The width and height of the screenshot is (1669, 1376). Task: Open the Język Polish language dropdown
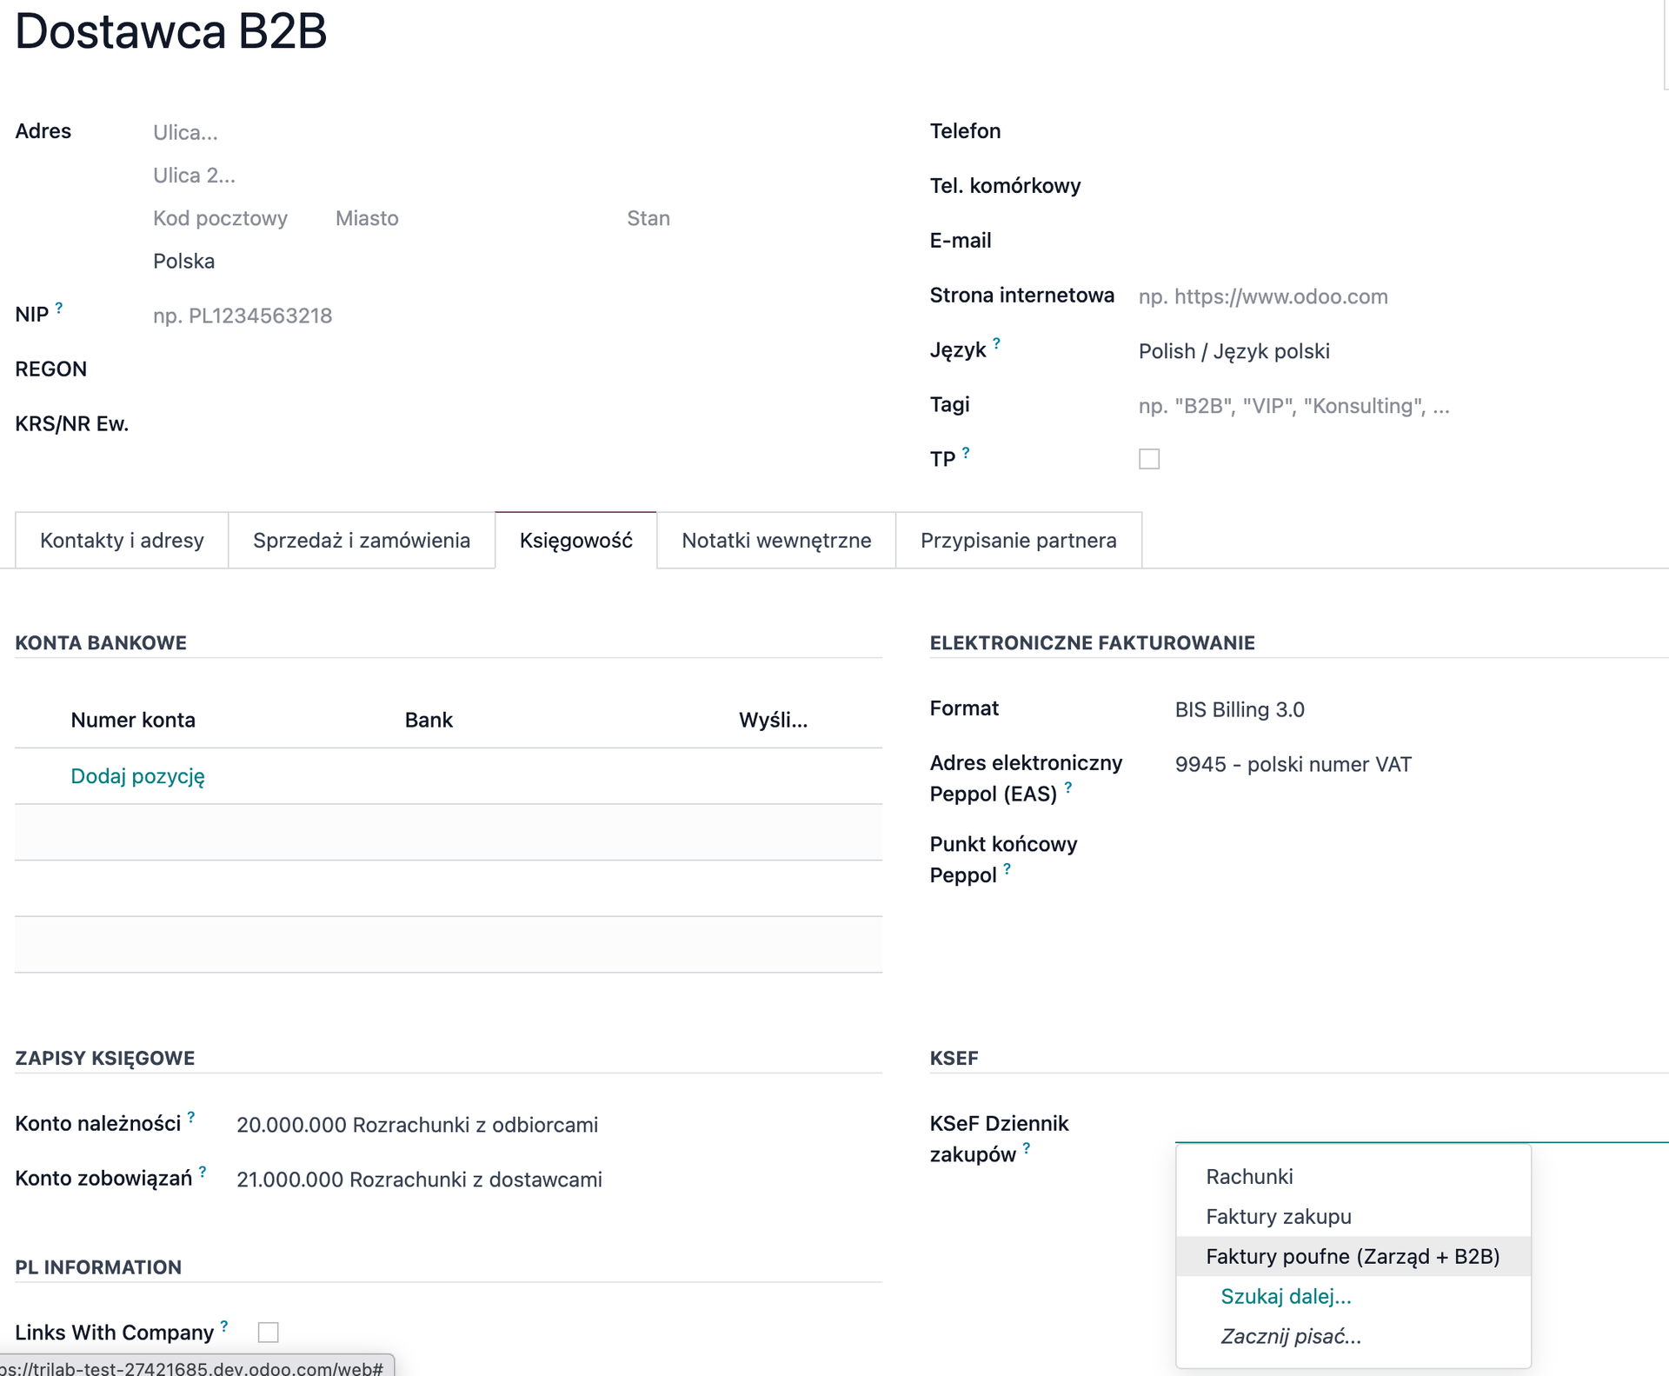1391,351
